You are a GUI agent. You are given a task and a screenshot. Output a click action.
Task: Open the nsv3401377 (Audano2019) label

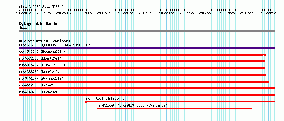(41, 78)
